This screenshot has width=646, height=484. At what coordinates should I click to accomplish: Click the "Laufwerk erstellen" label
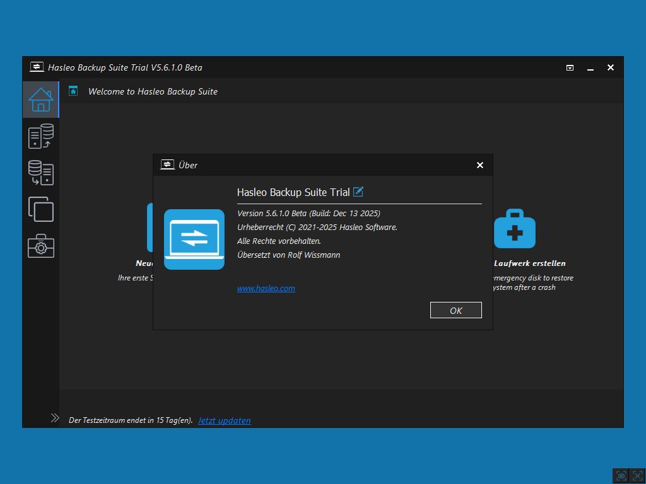529,263
